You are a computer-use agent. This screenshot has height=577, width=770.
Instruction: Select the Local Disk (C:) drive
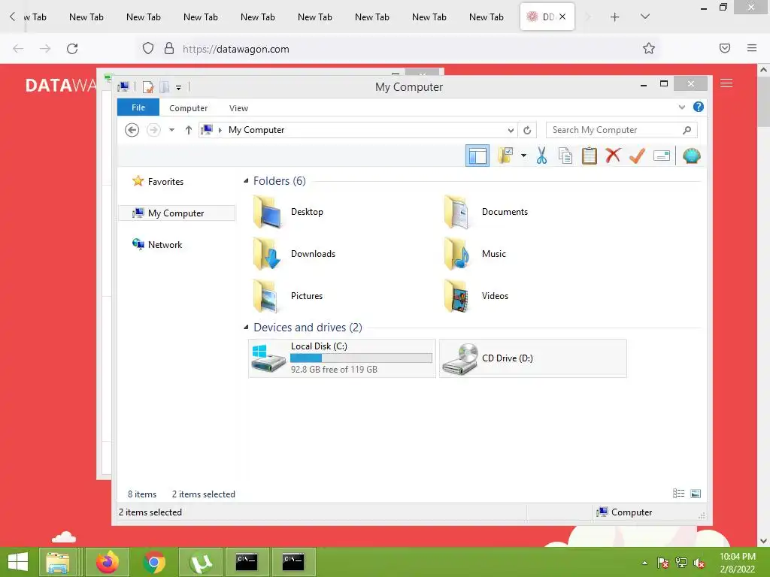point(342,358)
